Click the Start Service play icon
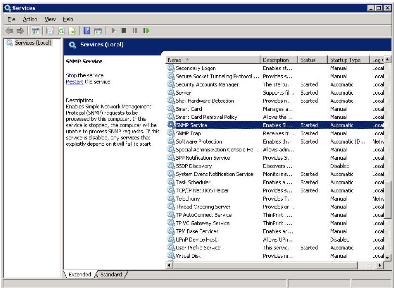Image resolution: width=394 pixels, height=288 pixels. tap(114, 31)
